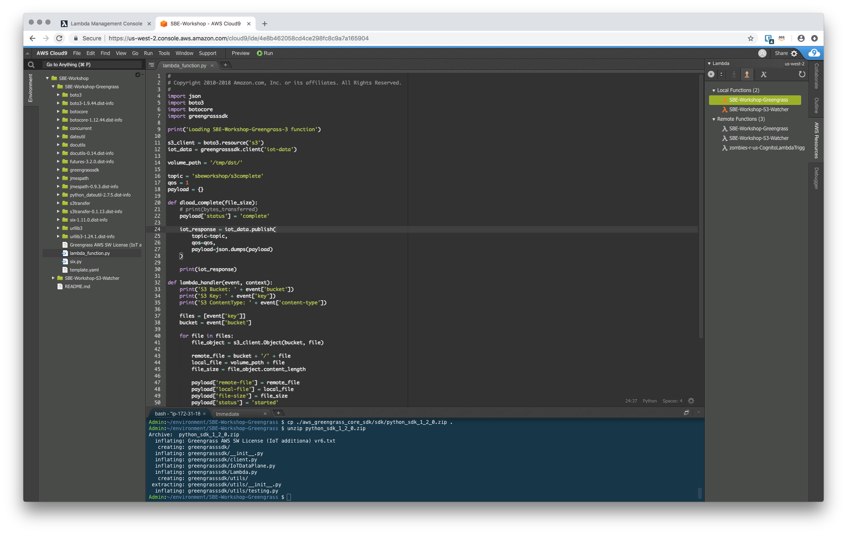Open the Edit menu

click(x=90, y=53)
